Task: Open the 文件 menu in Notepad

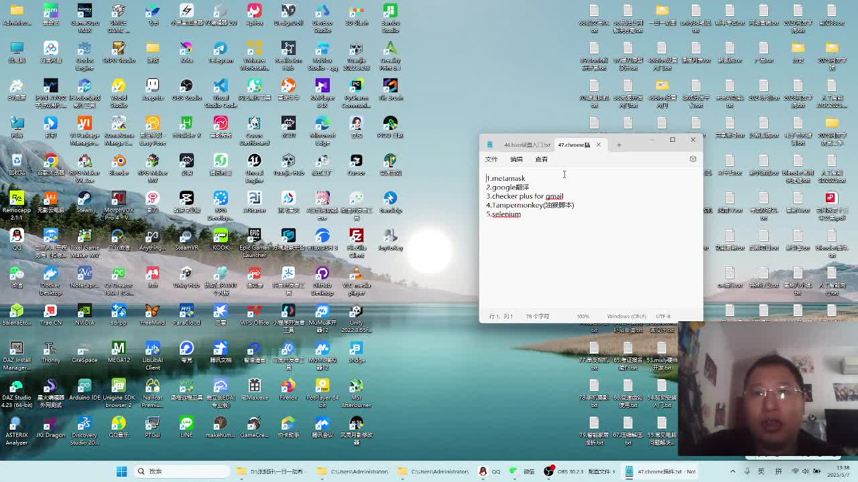Action: coord(491,159)
